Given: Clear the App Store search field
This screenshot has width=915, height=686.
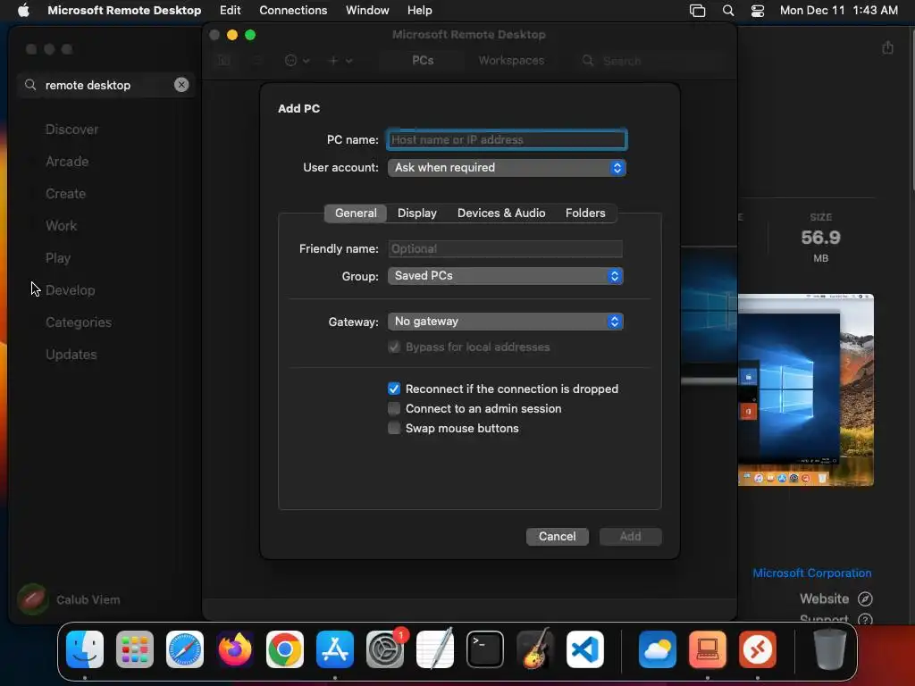Looking at the screenshot, I should click(x=181, y=85).
